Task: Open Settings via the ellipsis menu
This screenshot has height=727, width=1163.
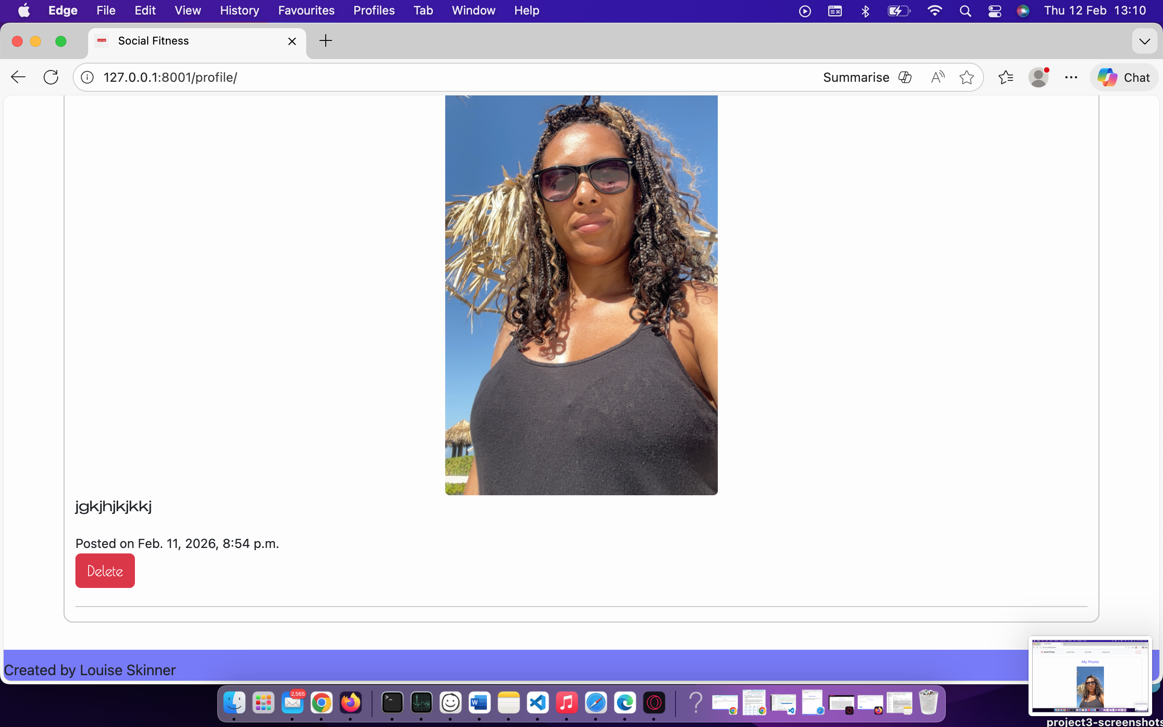Action: [1071, 77]
